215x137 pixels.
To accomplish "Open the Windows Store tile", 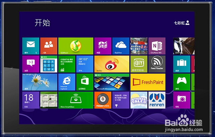I will point(85,82).
